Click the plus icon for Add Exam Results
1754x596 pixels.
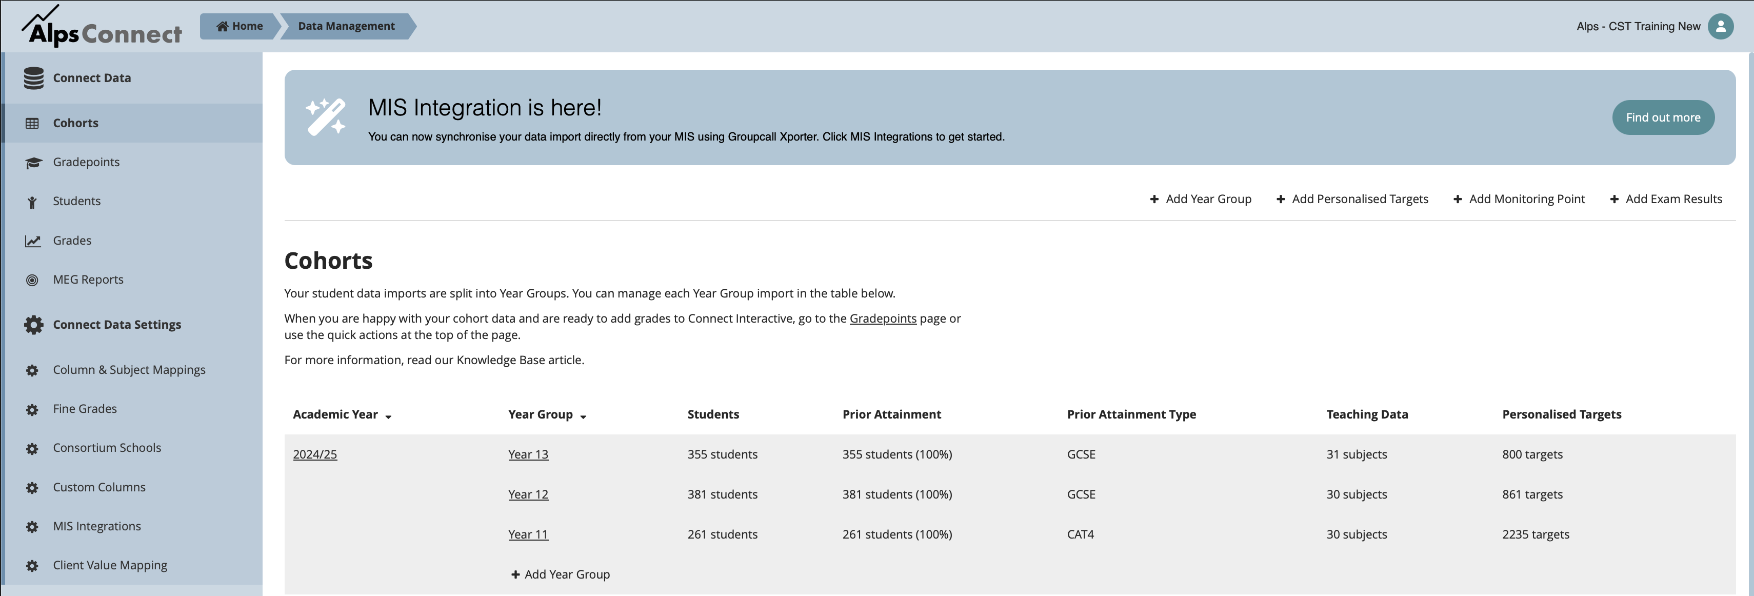pyautogui.click(x=1615, y=199)
